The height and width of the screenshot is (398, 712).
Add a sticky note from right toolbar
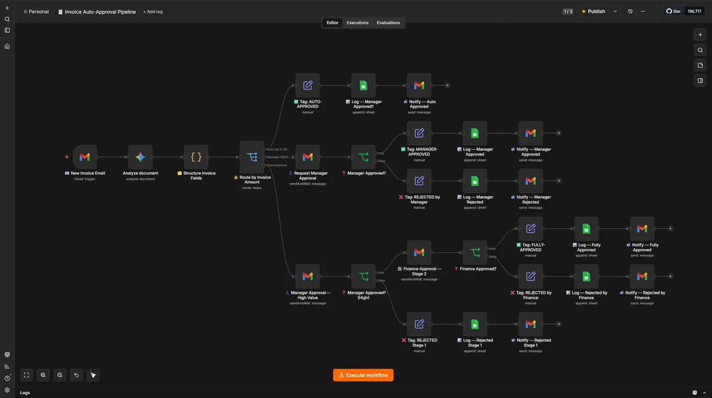tap(700, 65)
